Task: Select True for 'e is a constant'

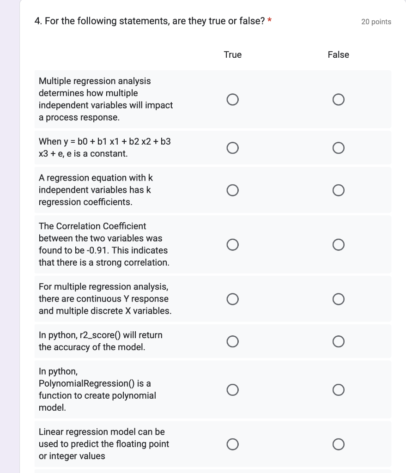Action: (233, 148)
